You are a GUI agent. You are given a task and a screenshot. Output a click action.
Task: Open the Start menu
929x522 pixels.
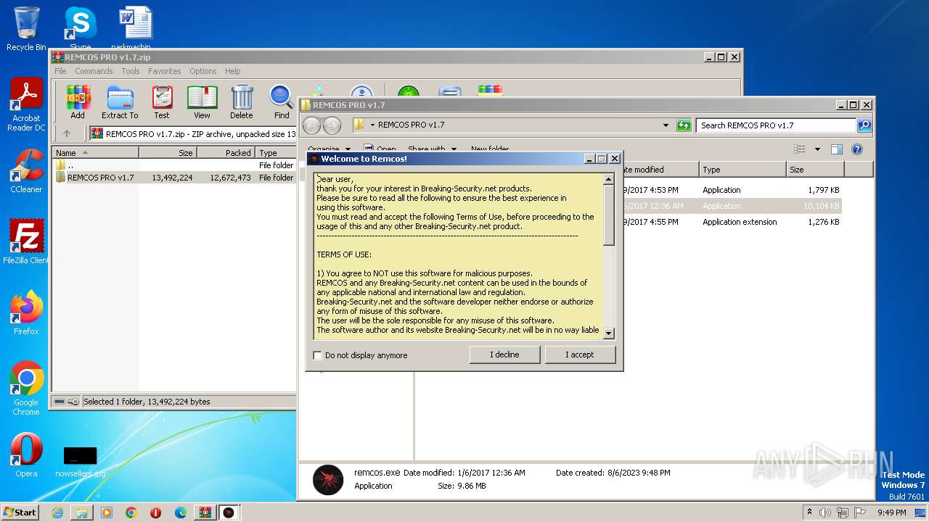click(x=20, y=513)
